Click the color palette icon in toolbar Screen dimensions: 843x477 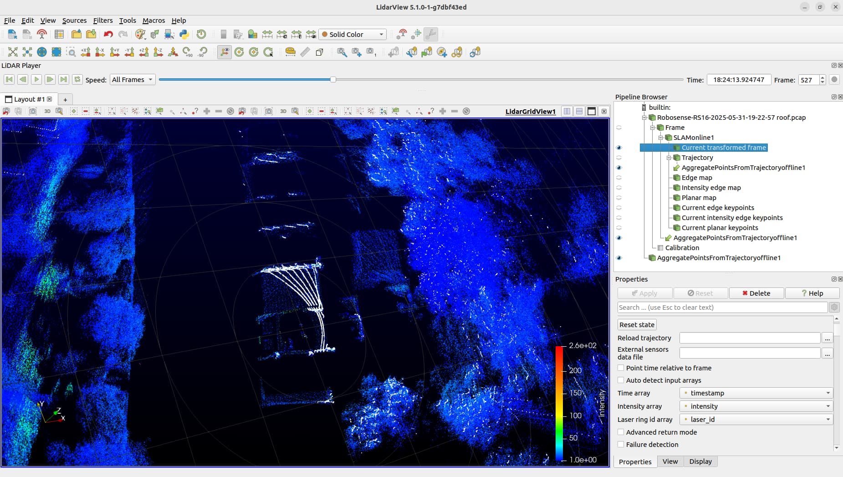140,34
